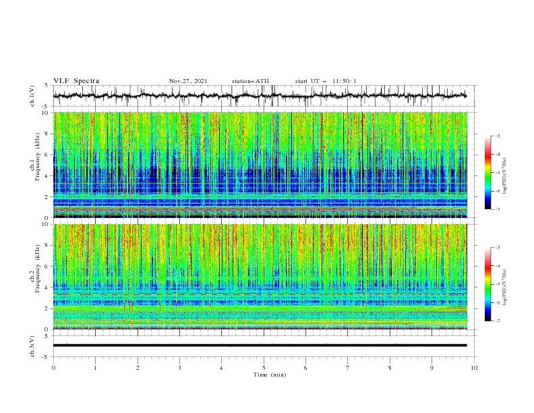The height and width of the screenshot is (413, 534).
Task: Click the 'station=ATH' label
Action: (250, 81)
